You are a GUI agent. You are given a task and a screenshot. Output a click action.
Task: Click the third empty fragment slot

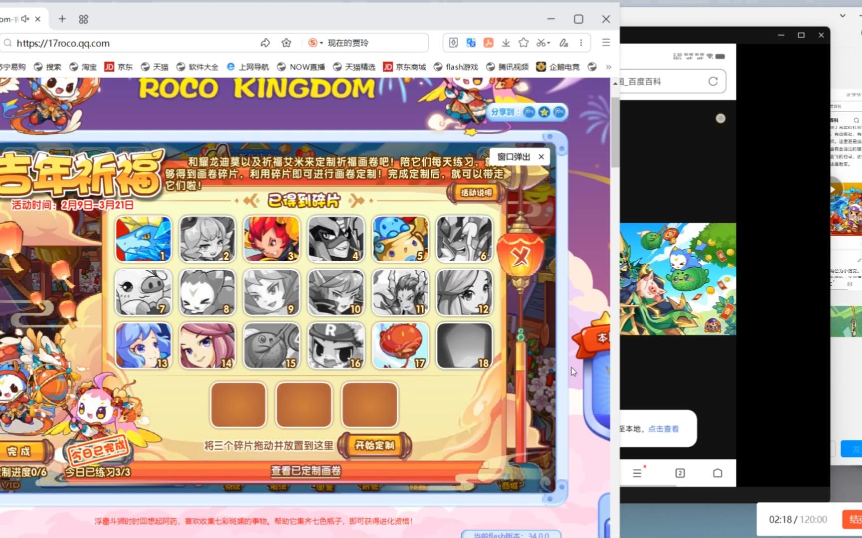[370, 404]
